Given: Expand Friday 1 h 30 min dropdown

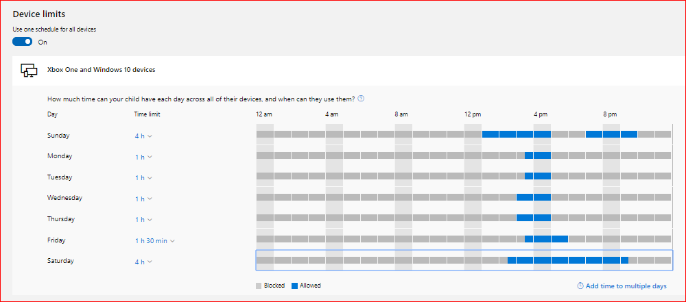Looking at the screenshot, I should point(155,241).
